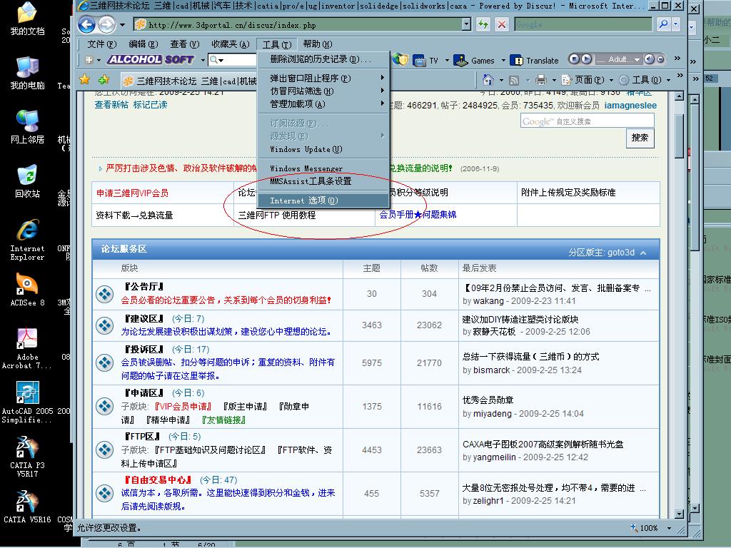Open Recycle Bin (回收站) on the desktop
The image size is (731, 548).
[x=28, y=181]
